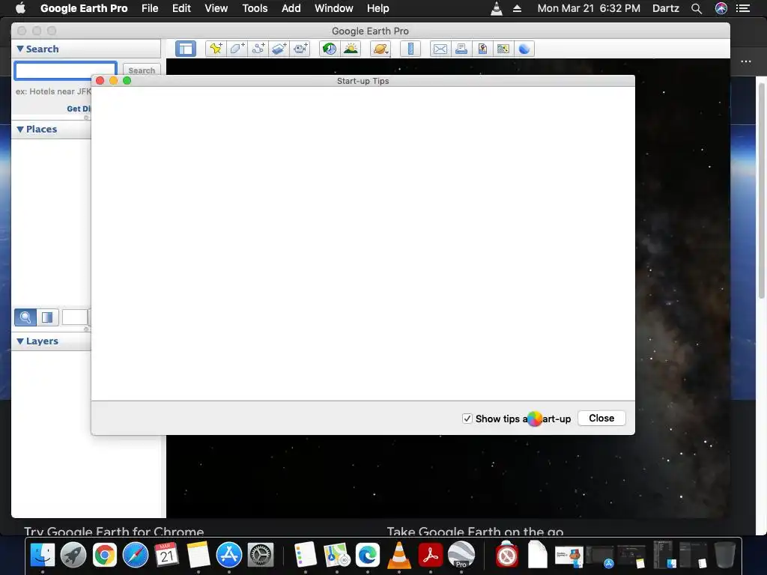
Task: Open the Google Earth Pro application menu
Action: (84, 8)
